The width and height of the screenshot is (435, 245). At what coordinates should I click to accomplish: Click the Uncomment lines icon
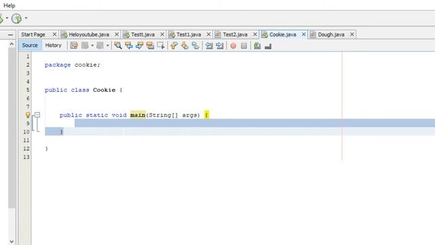pos(268,46)
